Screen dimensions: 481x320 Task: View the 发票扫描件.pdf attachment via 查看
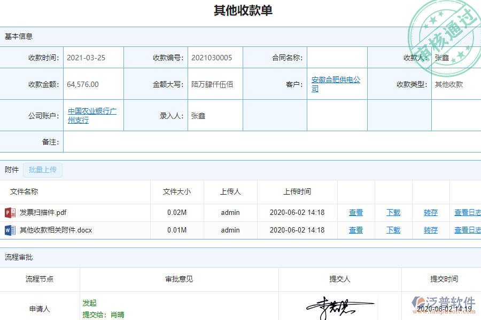[356, 212]
